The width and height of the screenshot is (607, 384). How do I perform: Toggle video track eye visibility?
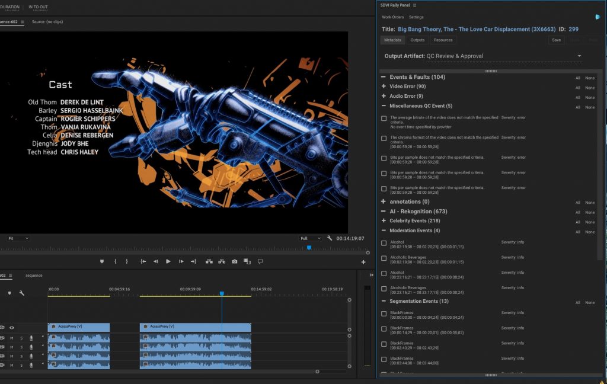11,327
